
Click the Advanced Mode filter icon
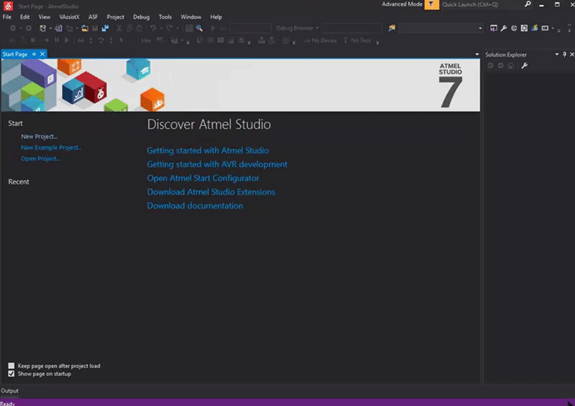coord(432,4)
